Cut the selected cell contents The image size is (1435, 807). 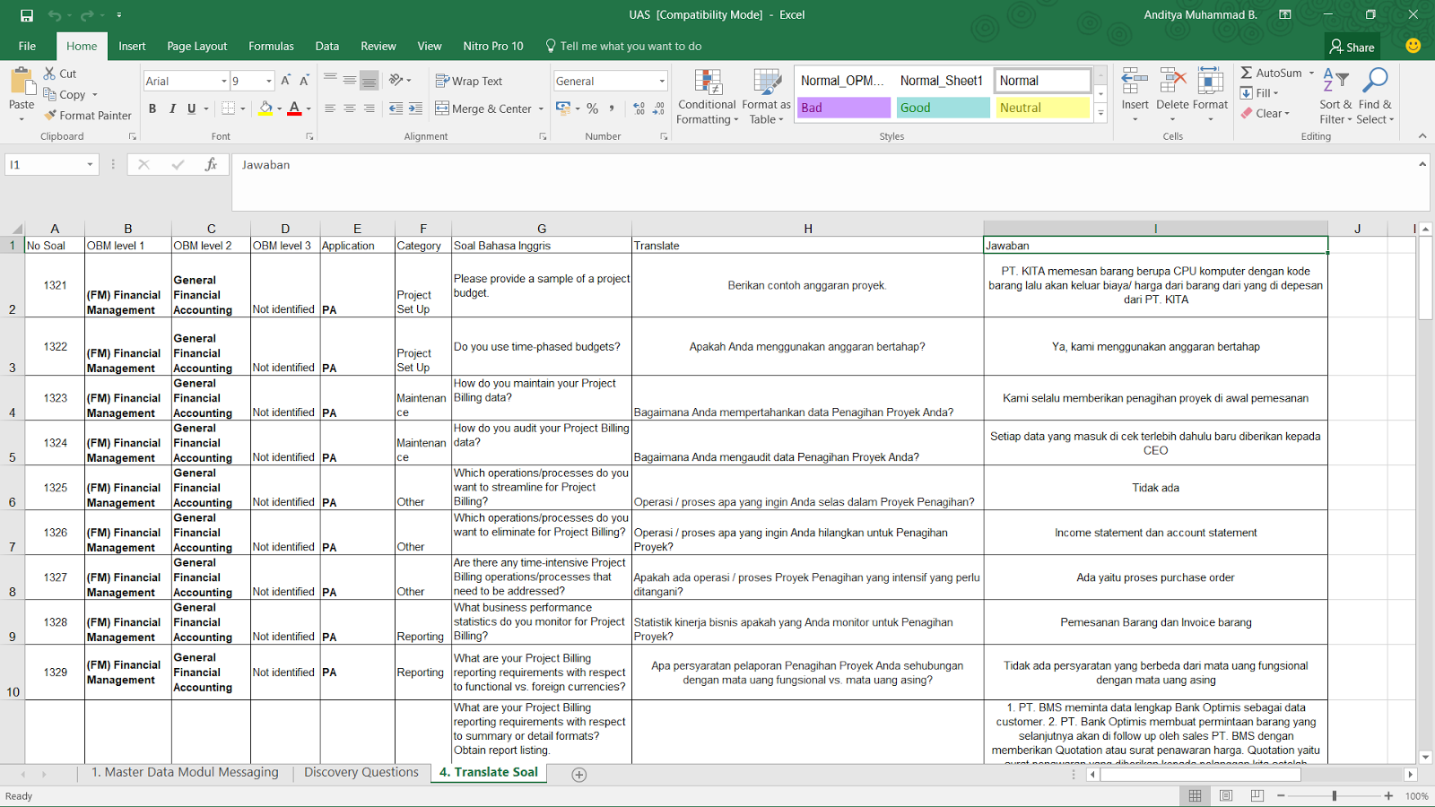coord(60,74)
